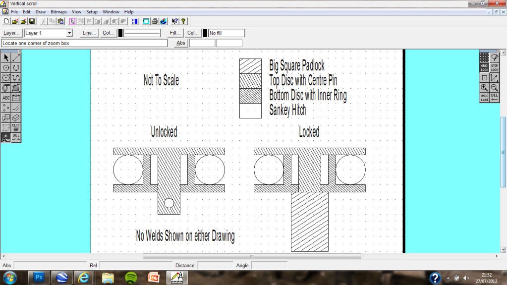
Task: Click the Paste clipboard icon
Action: tap(60, 21)
